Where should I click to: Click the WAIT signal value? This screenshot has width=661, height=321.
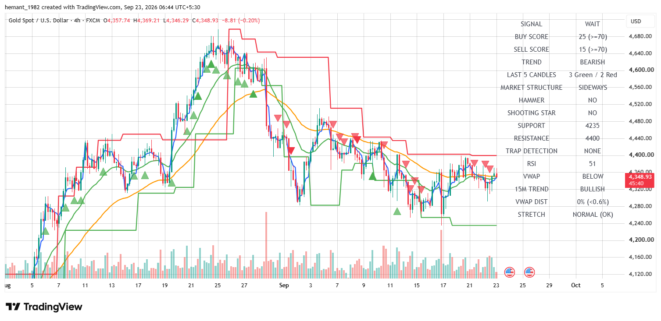coord(592,24)
